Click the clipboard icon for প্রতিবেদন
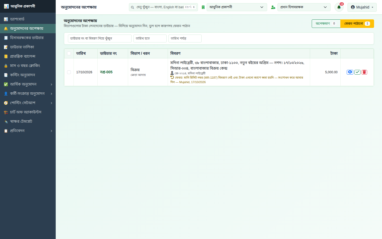Screen dimensions: 382x239 [6, 131]
